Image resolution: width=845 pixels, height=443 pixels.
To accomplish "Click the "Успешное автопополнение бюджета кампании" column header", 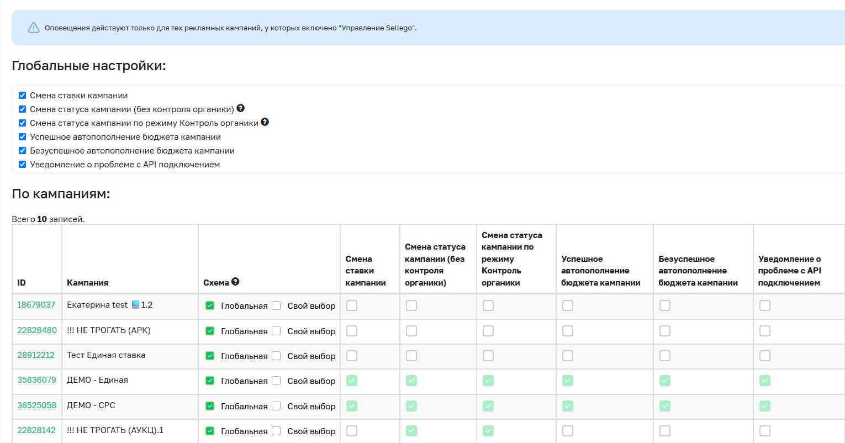I will pos(601,271).
